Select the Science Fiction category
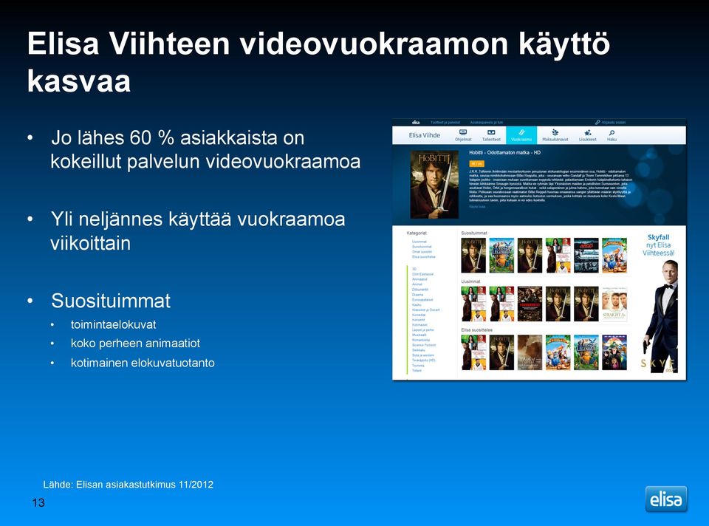This screenshot has width=709, height=526. click(424, 345)
